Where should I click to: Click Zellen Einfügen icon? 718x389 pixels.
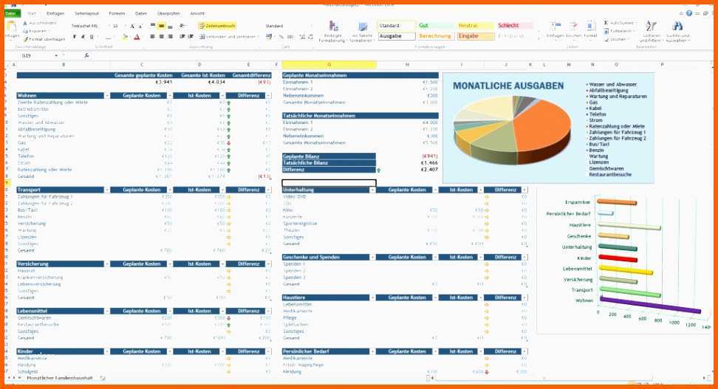[x=555, y=26]
